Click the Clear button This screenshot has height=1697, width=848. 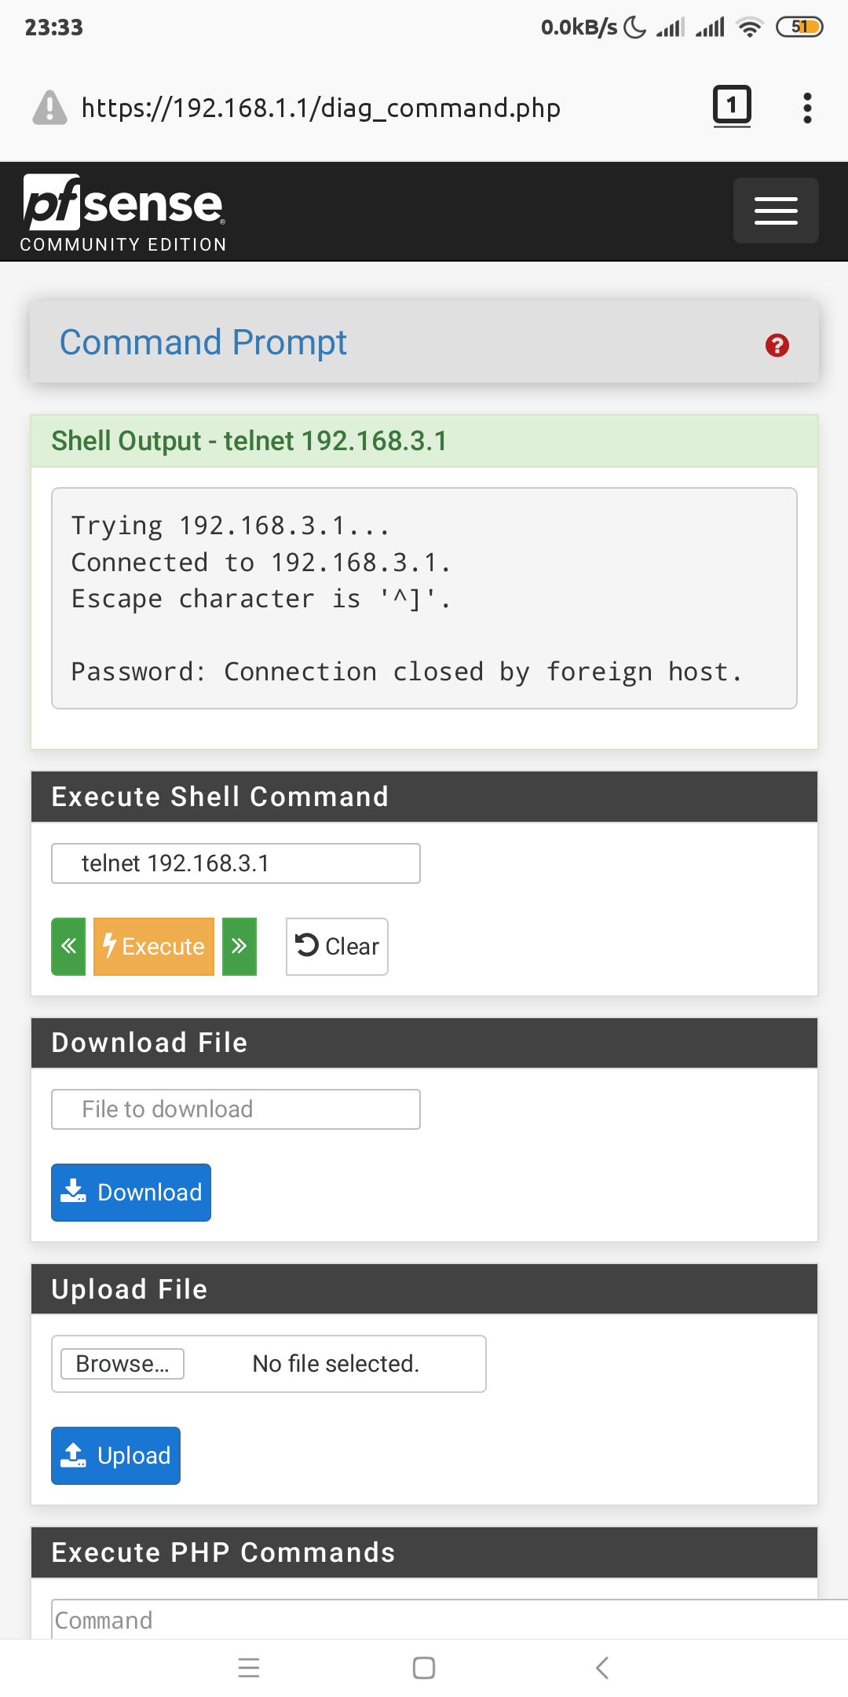coord(337,946)
